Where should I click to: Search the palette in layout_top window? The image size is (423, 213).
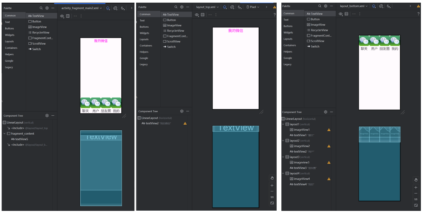[176, 7]
